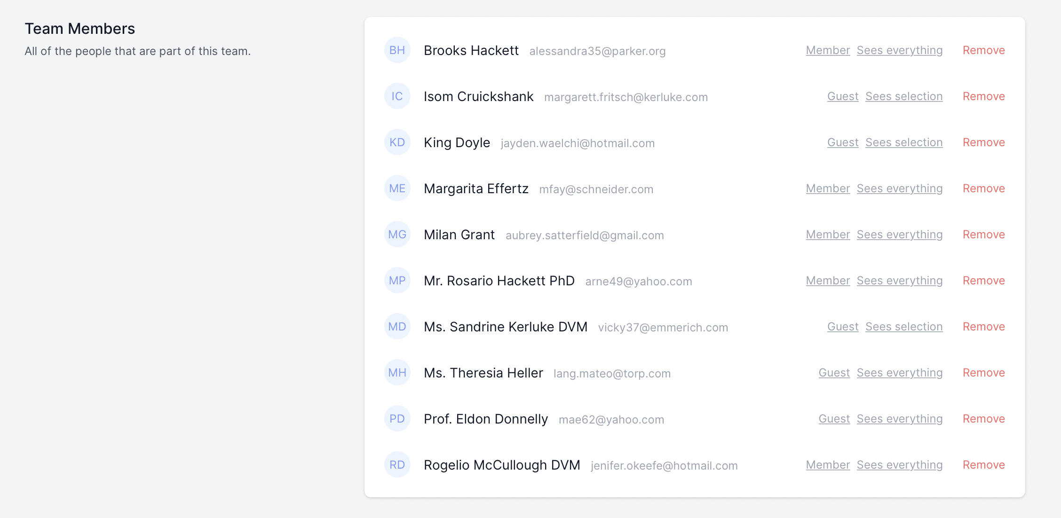Change Margarita Effertz's Member role
The height and width of the screenshot is (518, 1061).
[x=828, y=188]
